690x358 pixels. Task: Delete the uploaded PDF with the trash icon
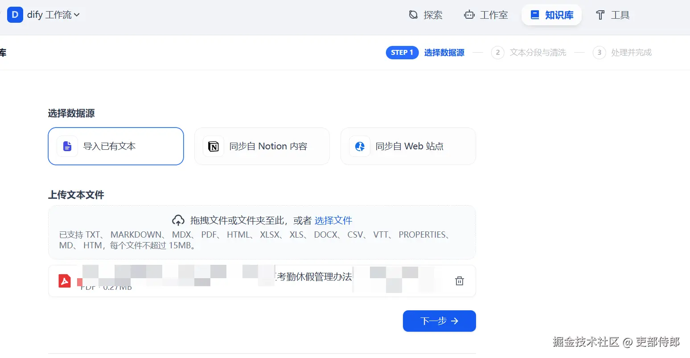point(459,280)
